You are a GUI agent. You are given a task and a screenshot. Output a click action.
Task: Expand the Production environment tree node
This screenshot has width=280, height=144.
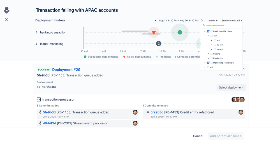(208, 58)
